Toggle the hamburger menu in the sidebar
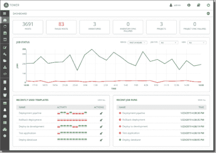Screen dimensions: 216x153 [4, 13]
